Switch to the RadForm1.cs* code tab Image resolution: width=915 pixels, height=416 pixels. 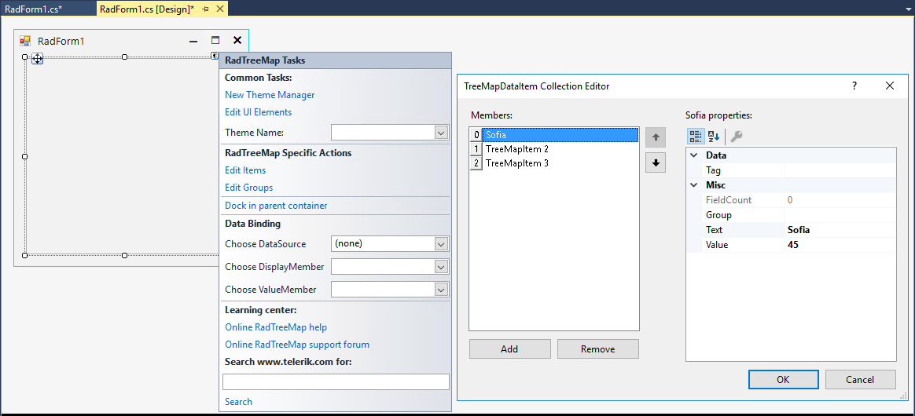click(33, 9)
